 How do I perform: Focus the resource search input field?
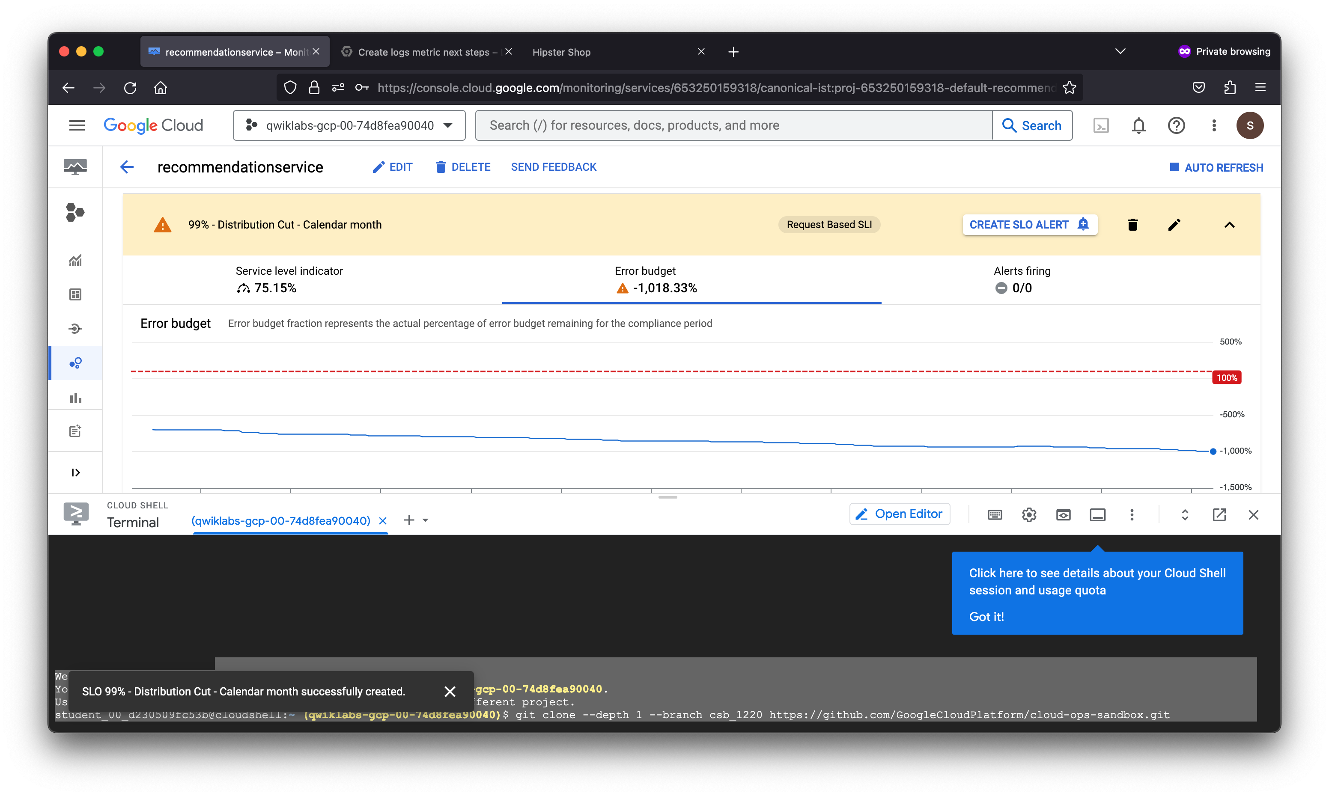[x=734, y=125]
